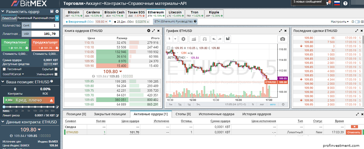Viewport: 364px width, 149px height.
Task: Collapse the Данные контракта section
Action: click(3, 122)
